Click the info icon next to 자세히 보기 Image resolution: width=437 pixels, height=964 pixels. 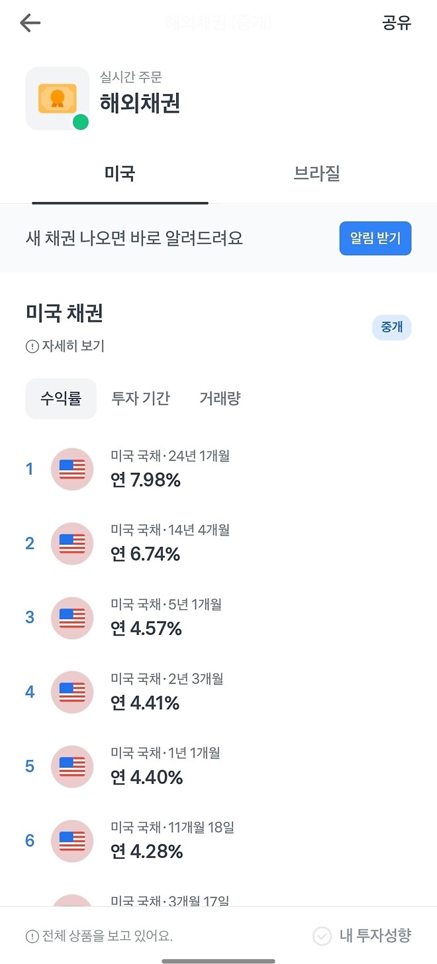tap(32, 346)
